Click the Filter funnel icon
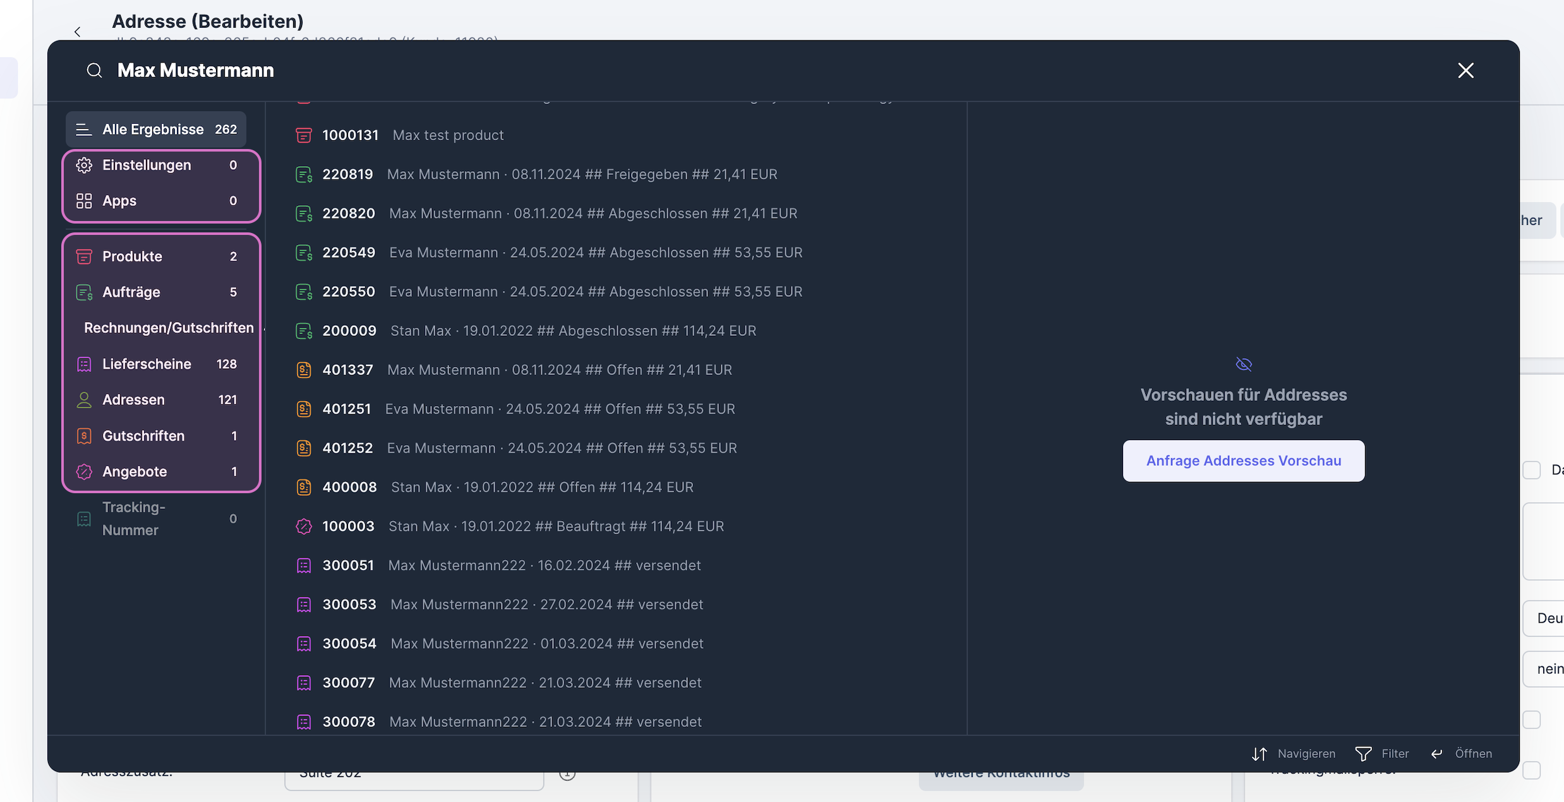 pyautogui.click(x=1363, y=753)
